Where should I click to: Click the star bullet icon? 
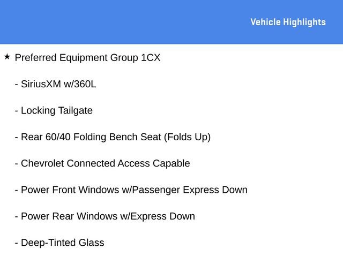6,56
